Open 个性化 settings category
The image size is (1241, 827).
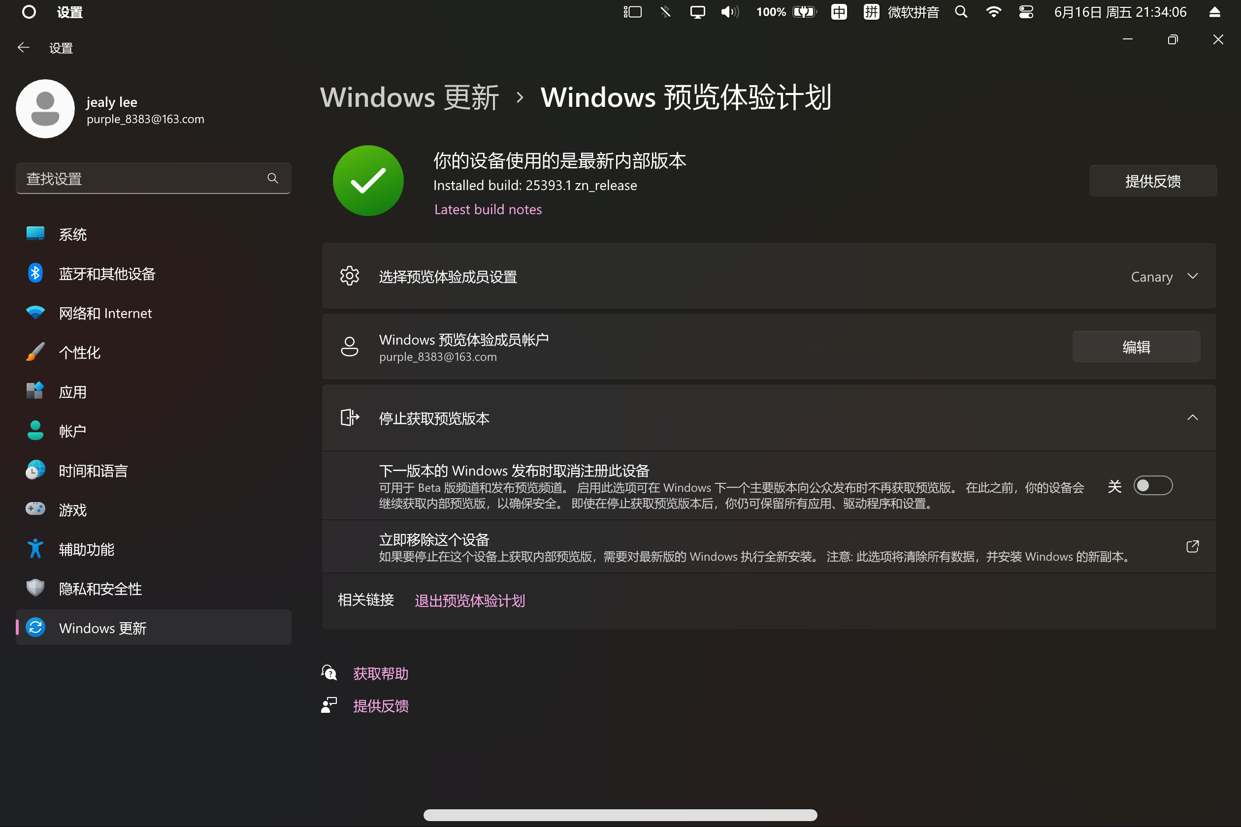pyautogui.click(x=154, y=352)
